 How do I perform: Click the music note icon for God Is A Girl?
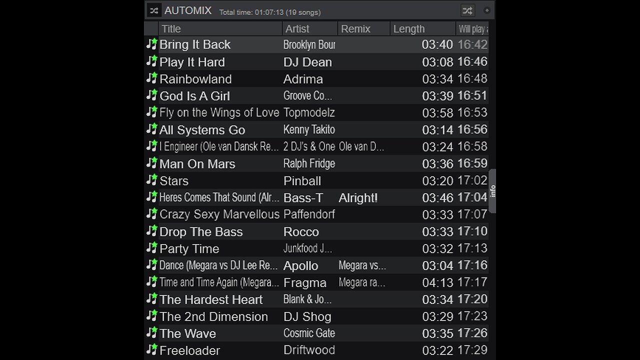151,95
